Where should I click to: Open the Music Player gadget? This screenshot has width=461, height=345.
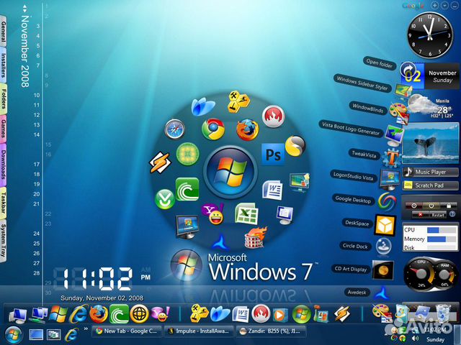431,172
